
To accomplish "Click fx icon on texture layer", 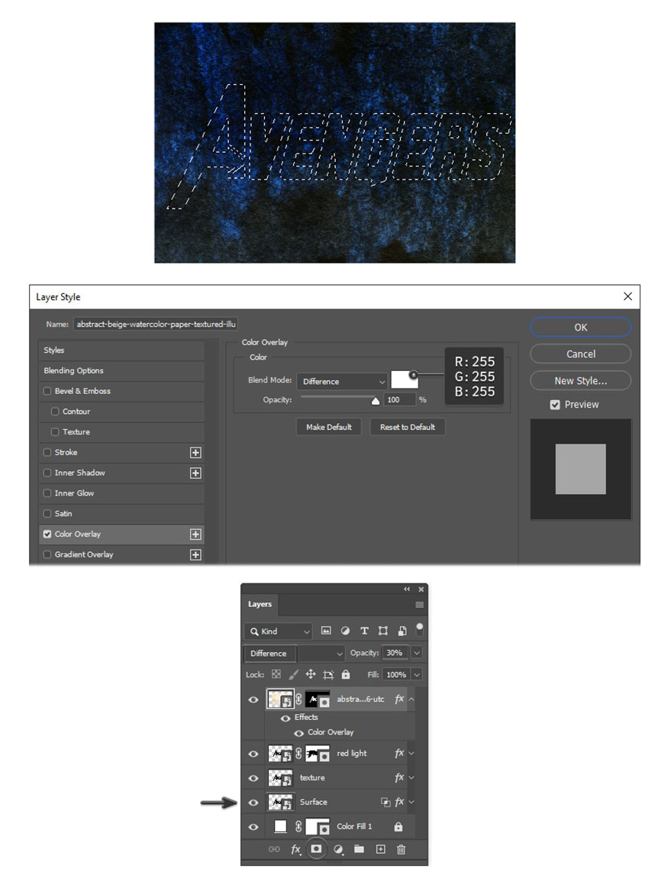I will [399, 777].
